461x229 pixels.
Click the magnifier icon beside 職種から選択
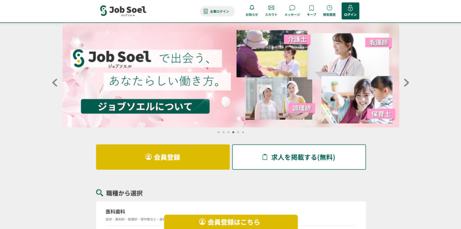point(99,193)
